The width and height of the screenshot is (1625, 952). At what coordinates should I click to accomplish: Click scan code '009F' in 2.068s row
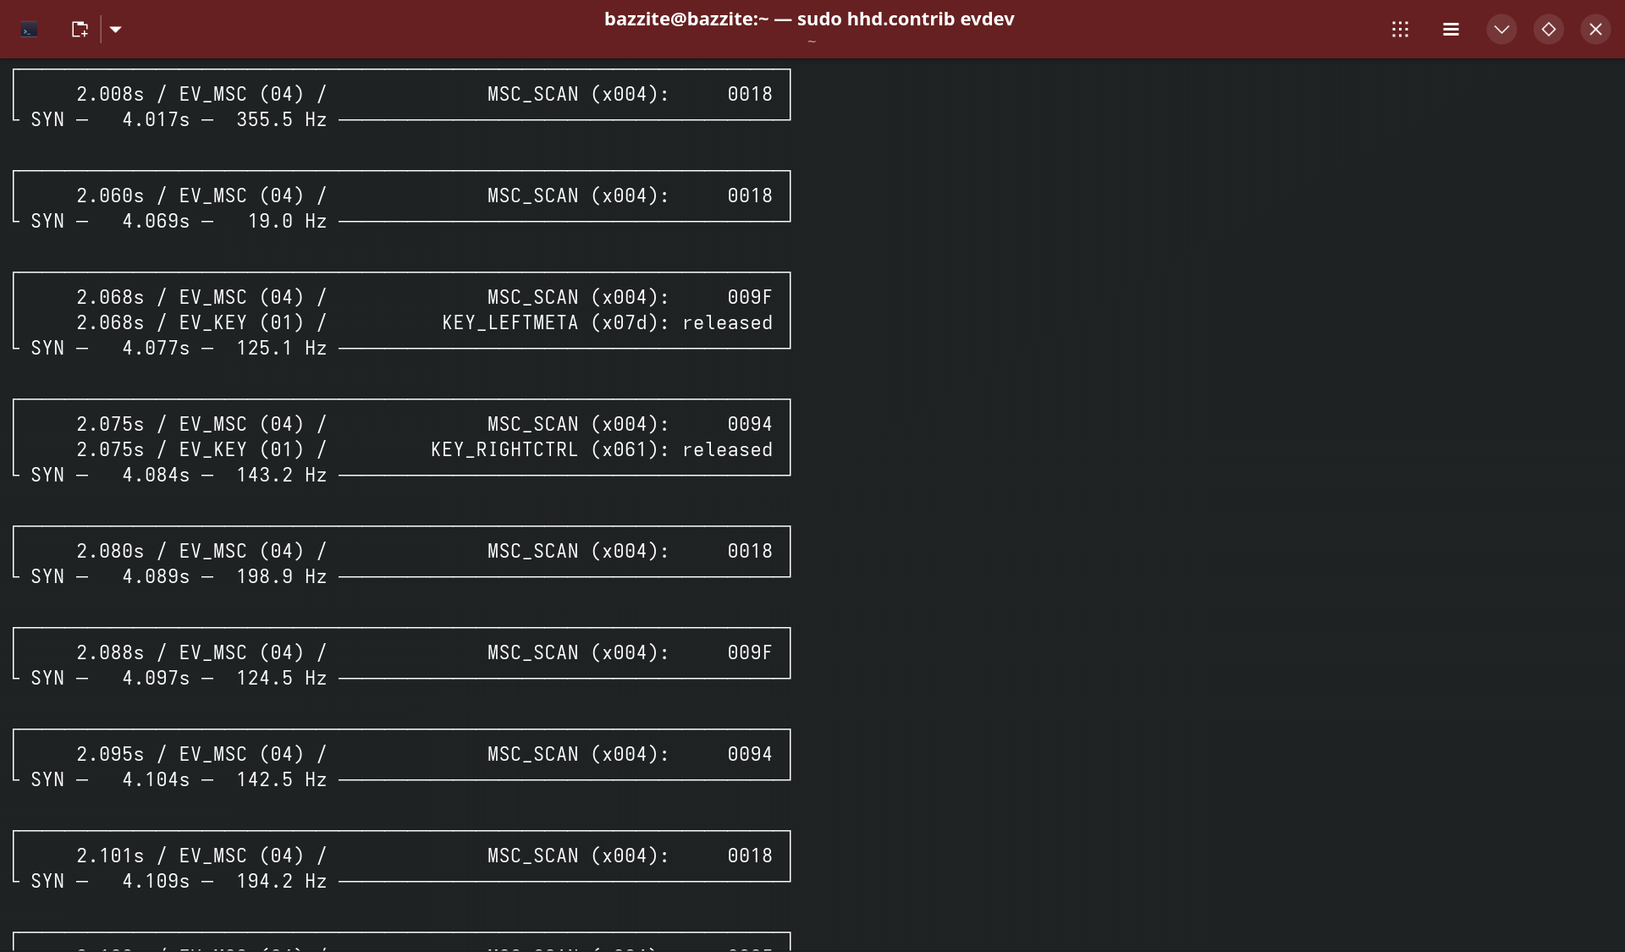[x=750, y=298]
